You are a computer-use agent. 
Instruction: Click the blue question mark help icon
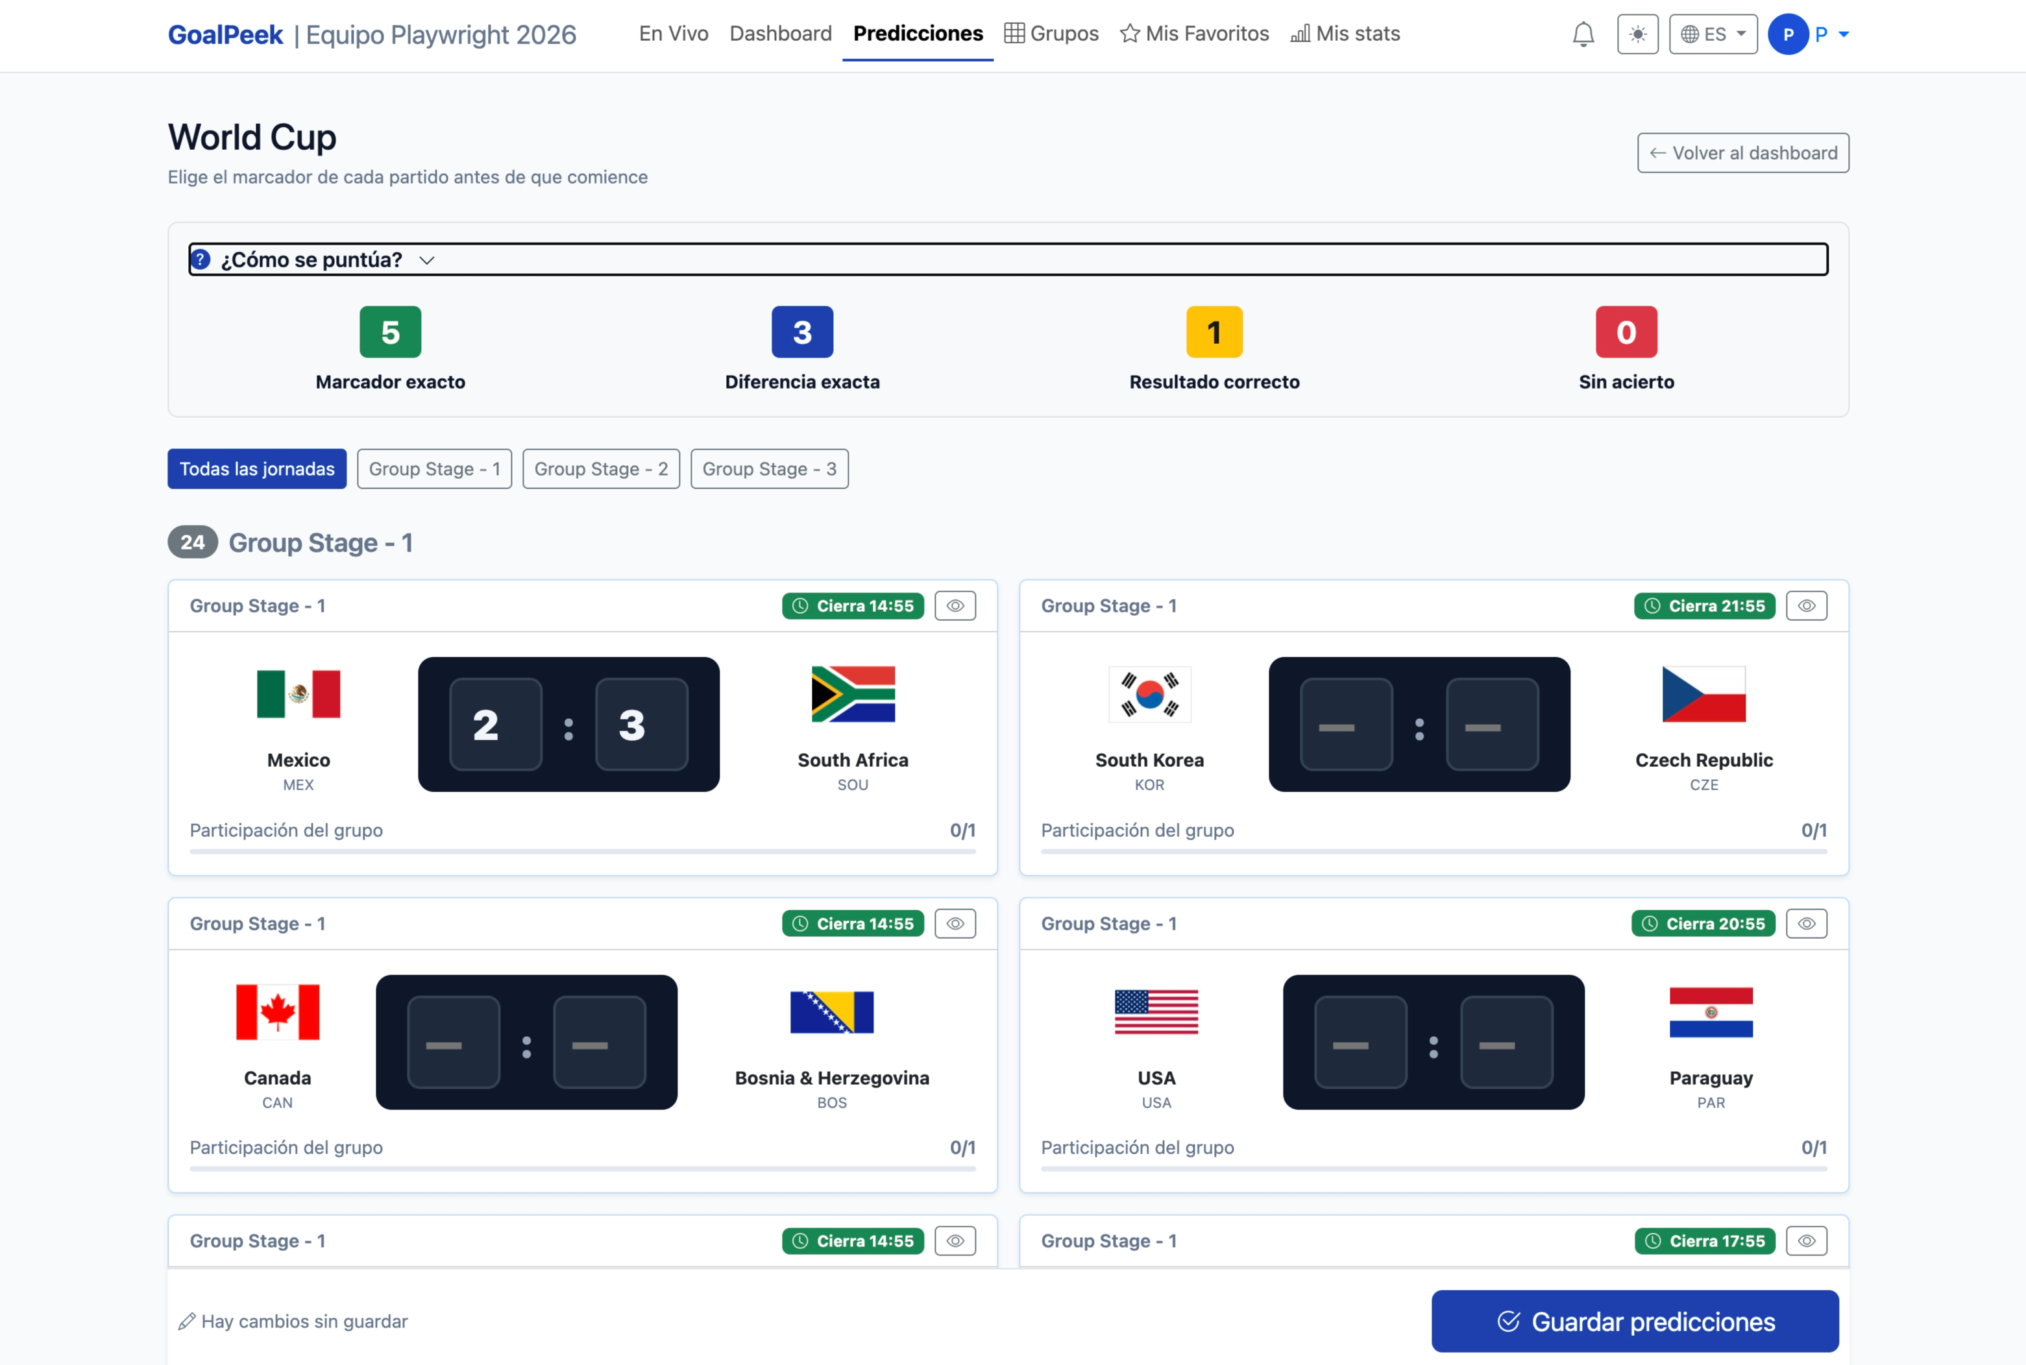pyautogui.click(x=201, y=260)
